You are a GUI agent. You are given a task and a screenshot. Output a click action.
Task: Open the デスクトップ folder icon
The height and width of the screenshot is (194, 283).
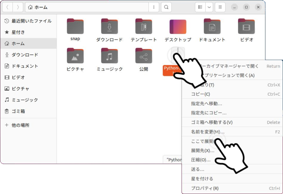pyautogui.click(x=178, y=26)
